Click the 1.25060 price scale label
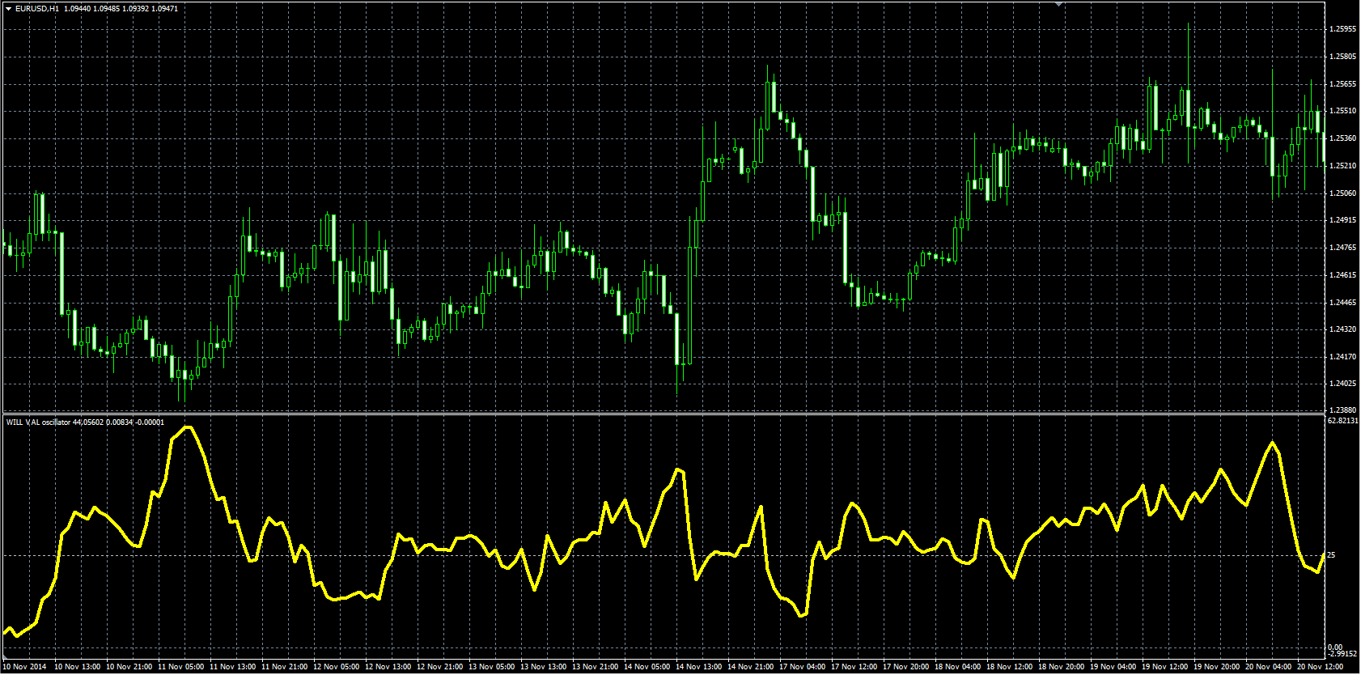The image size is (1361, 675). point(1342,193)
